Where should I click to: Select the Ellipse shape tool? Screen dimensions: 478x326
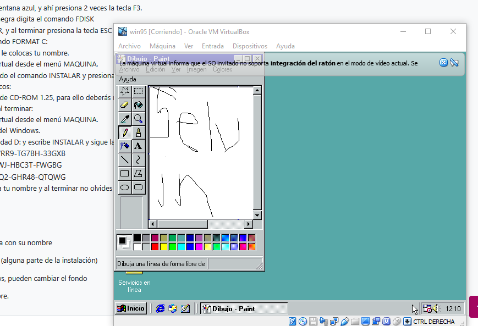125,187
